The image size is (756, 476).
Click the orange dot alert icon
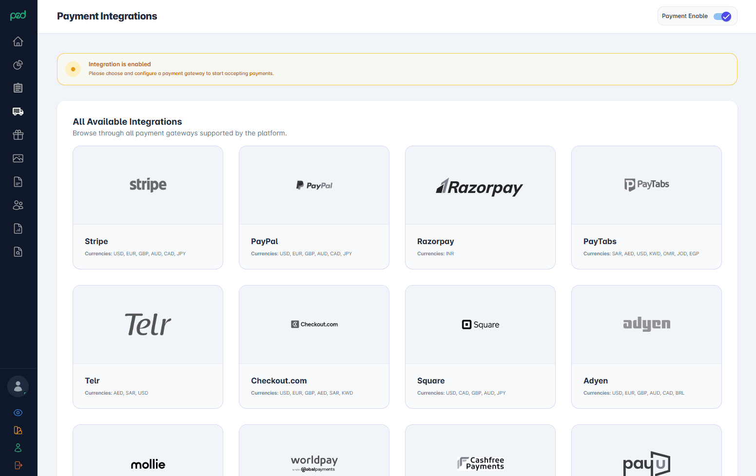[73, 69]
